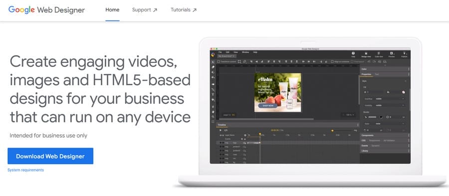Expand the Components panel
This screenshot has height=196, width=449.
coord(385,135)
